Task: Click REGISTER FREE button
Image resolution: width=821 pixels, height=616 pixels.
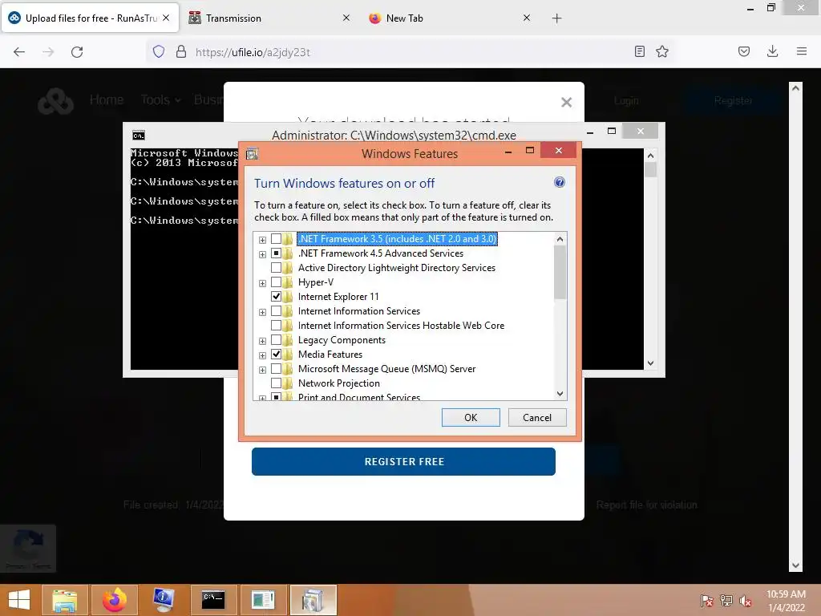Action: pyautogui.click(x=404, y=461)
